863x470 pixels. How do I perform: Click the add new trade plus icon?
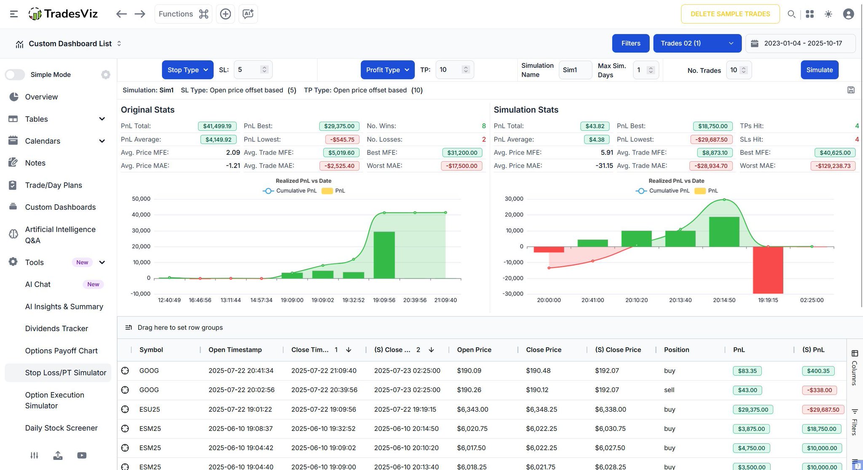(x=225, y=14)
